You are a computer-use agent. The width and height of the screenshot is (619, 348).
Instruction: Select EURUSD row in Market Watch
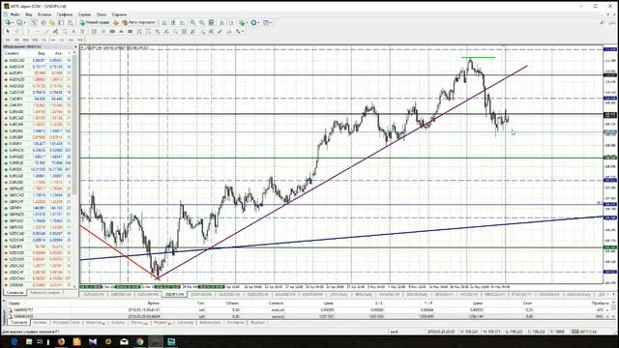(x=38, y=183)
